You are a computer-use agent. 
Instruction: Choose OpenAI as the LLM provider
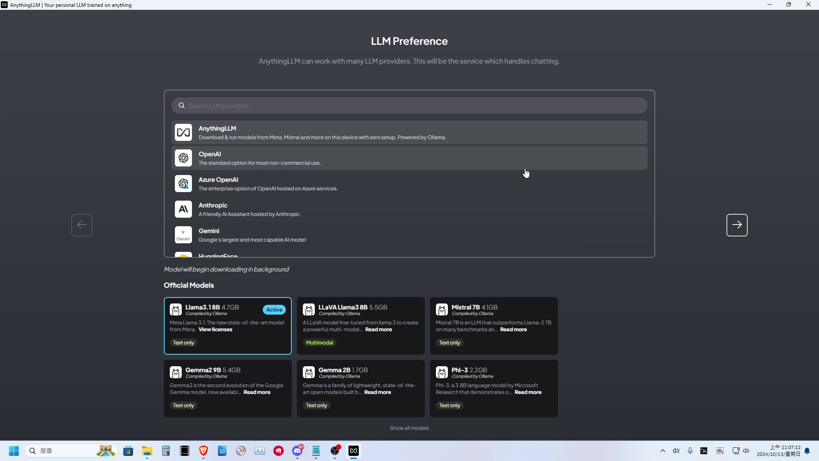(x=409, y=158)
